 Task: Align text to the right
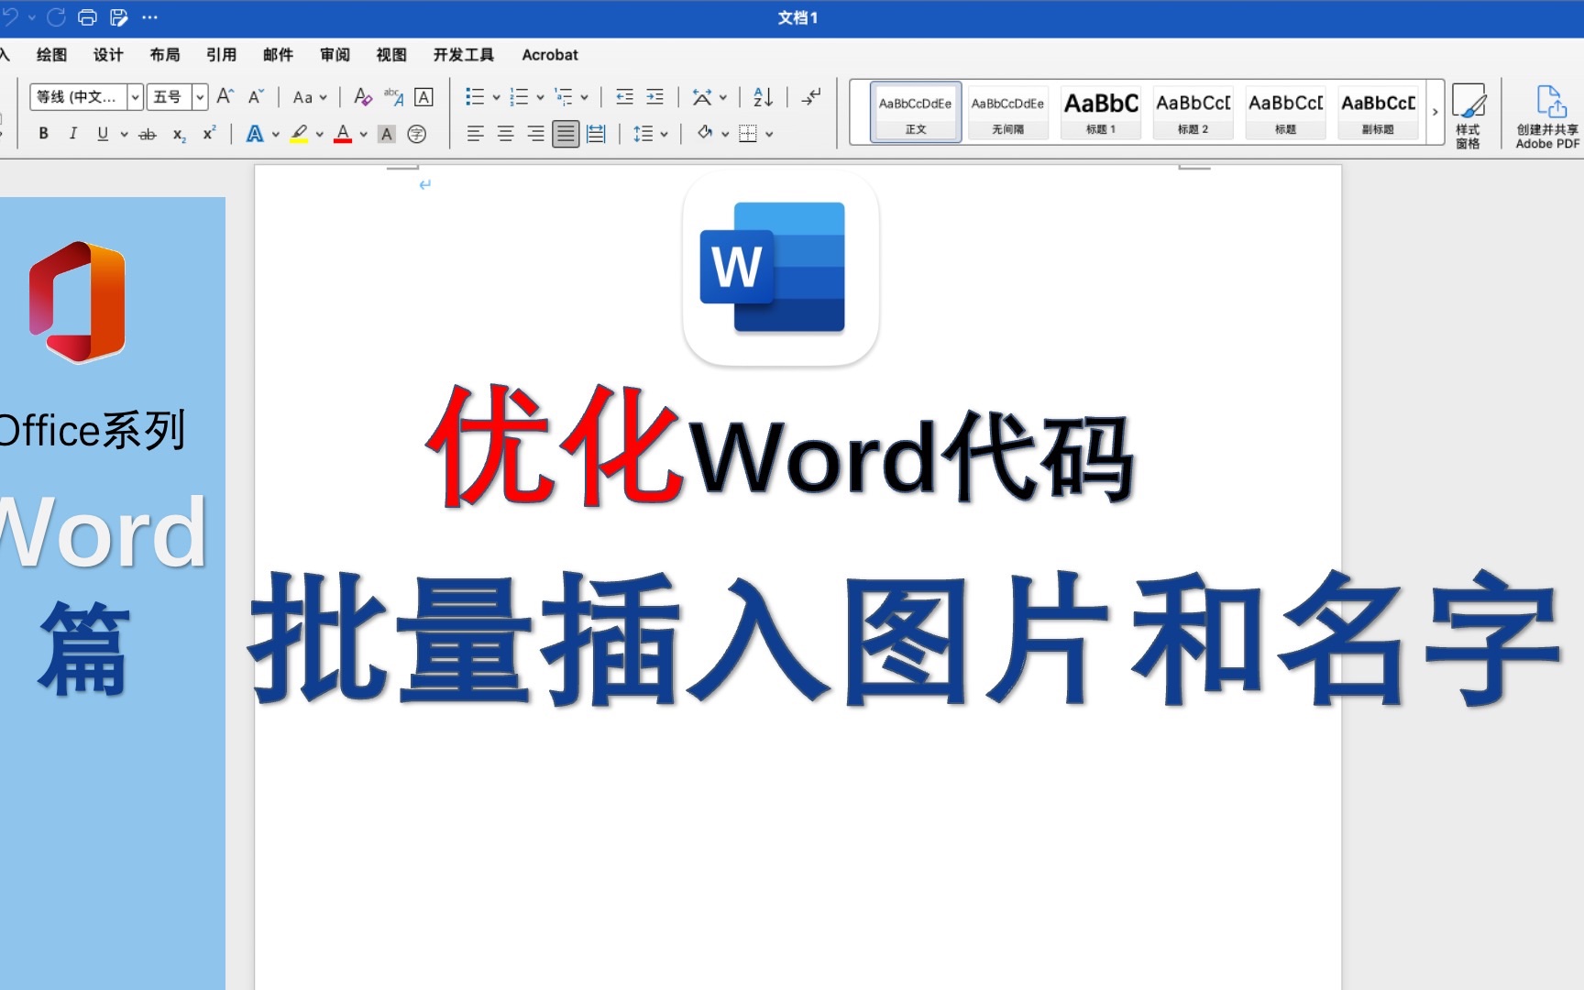(535, 134)
